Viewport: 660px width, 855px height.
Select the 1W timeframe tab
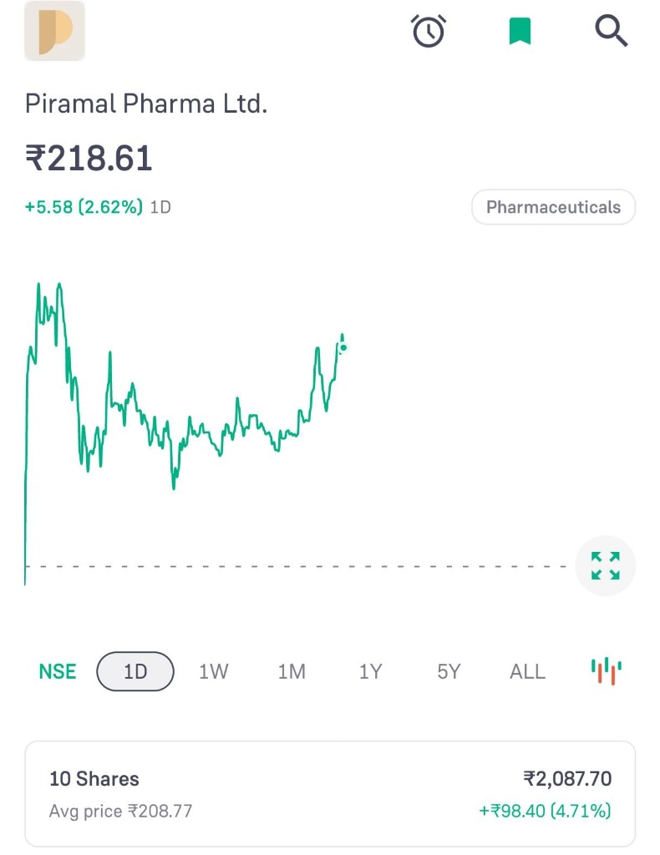(213, 671)
